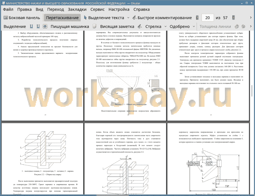Open the Сервис menu

pyautogui.click(x=97, y=9)
